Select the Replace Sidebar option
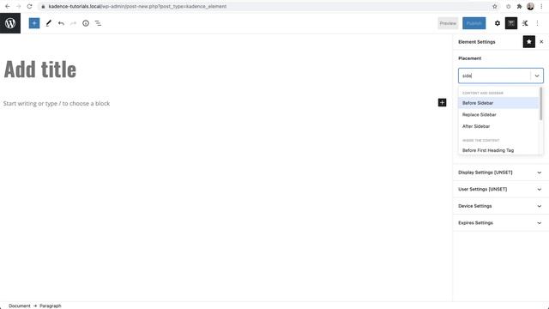Screen dimensions: 549x309 (x=498, y=114)
